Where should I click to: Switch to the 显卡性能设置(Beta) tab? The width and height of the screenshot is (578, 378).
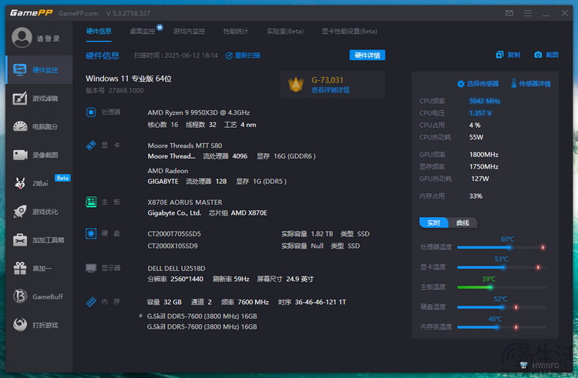point(349,32)
